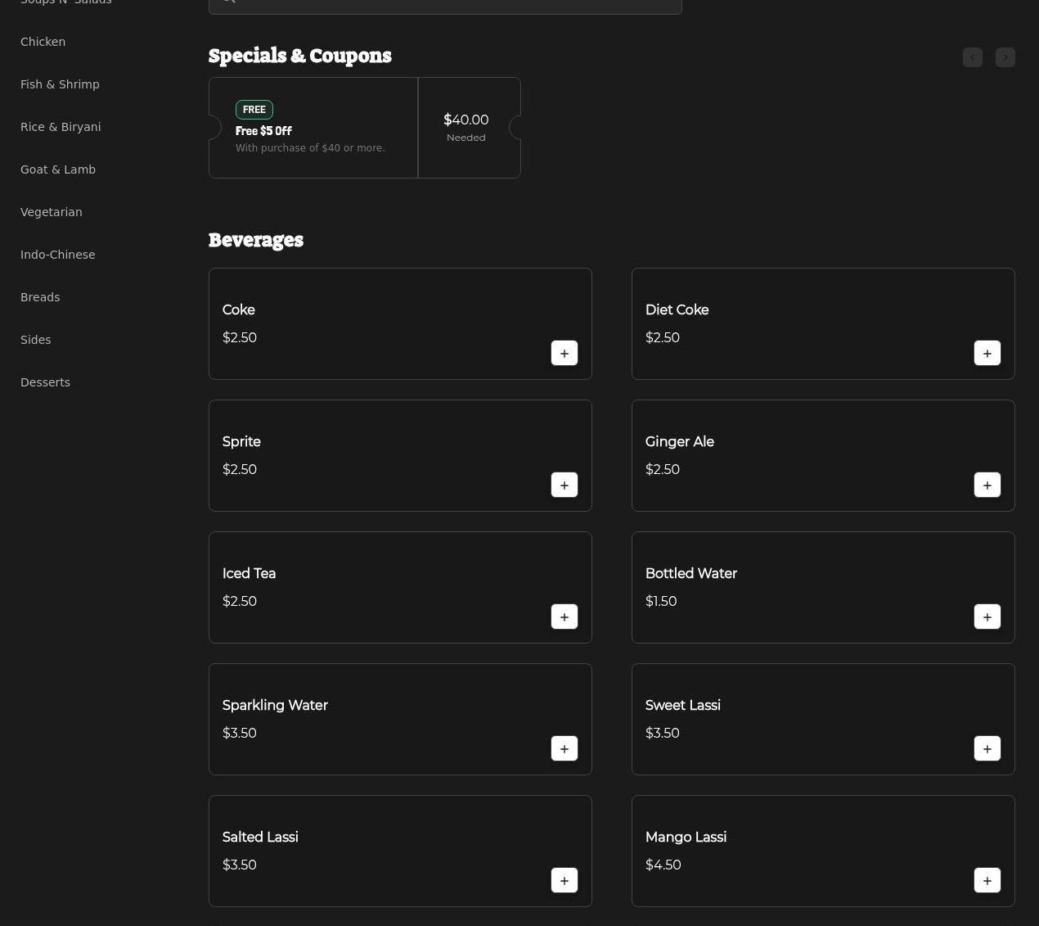Go to Breads category

40,297
